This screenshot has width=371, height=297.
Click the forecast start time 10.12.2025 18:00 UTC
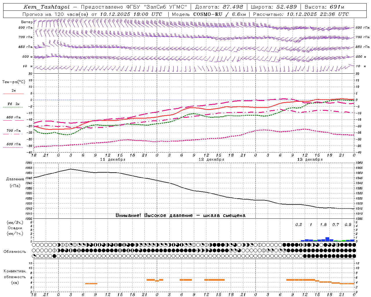click(131, 14)
